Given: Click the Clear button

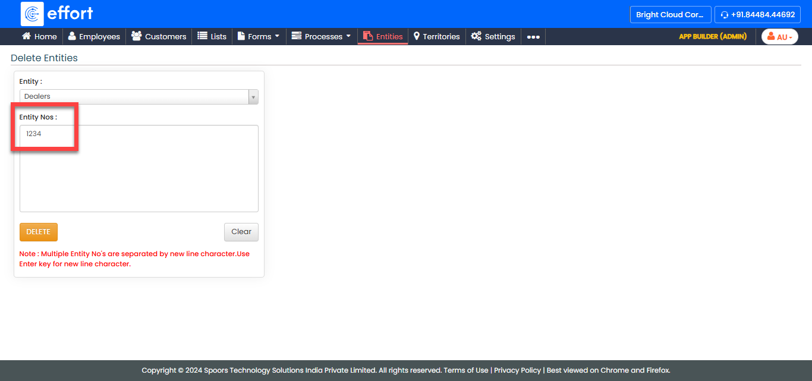Looking at the screenshot, I should (x=241, y=232).
